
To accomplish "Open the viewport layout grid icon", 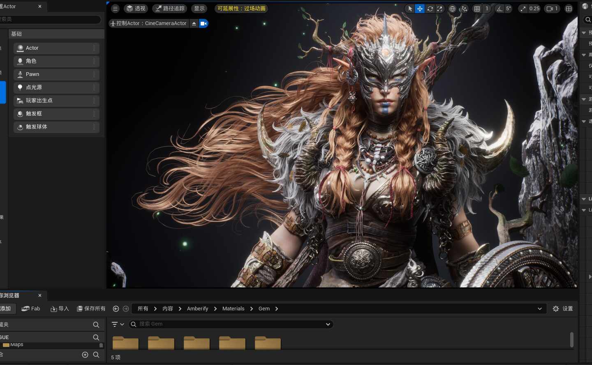I will (569, 9).
